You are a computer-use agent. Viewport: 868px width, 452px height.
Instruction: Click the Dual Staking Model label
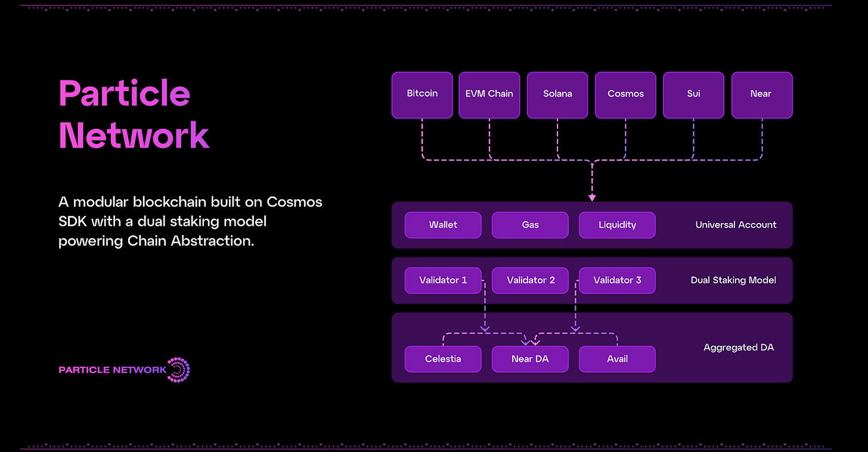(x=733, y=280)
